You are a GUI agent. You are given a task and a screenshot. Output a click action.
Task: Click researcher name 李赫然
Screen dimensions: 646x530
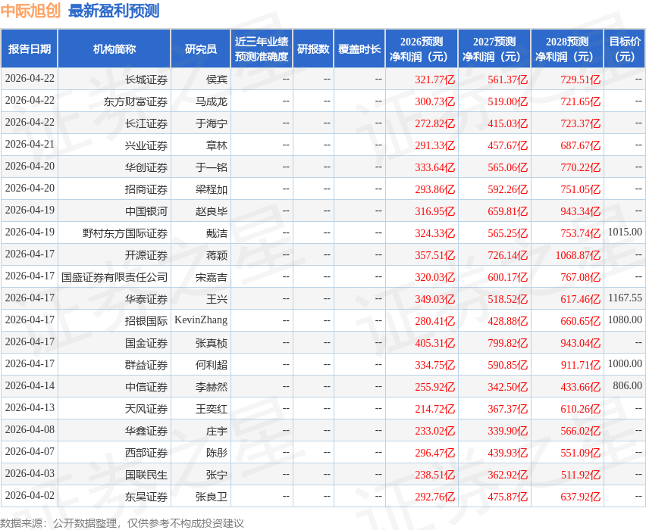[x=212, y=387]
